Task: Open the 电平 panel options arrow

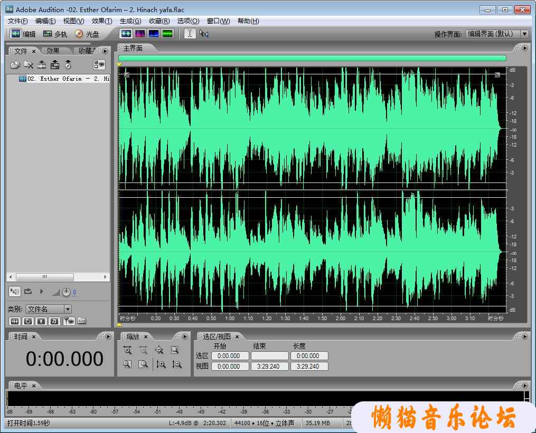Action: tap(525, 386)
